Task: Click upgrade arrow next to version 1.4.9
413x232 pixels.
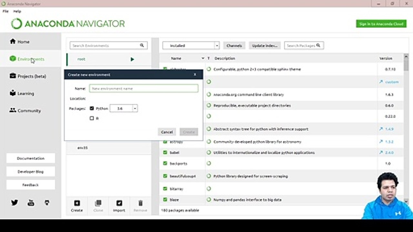Action: pos(381,129)
